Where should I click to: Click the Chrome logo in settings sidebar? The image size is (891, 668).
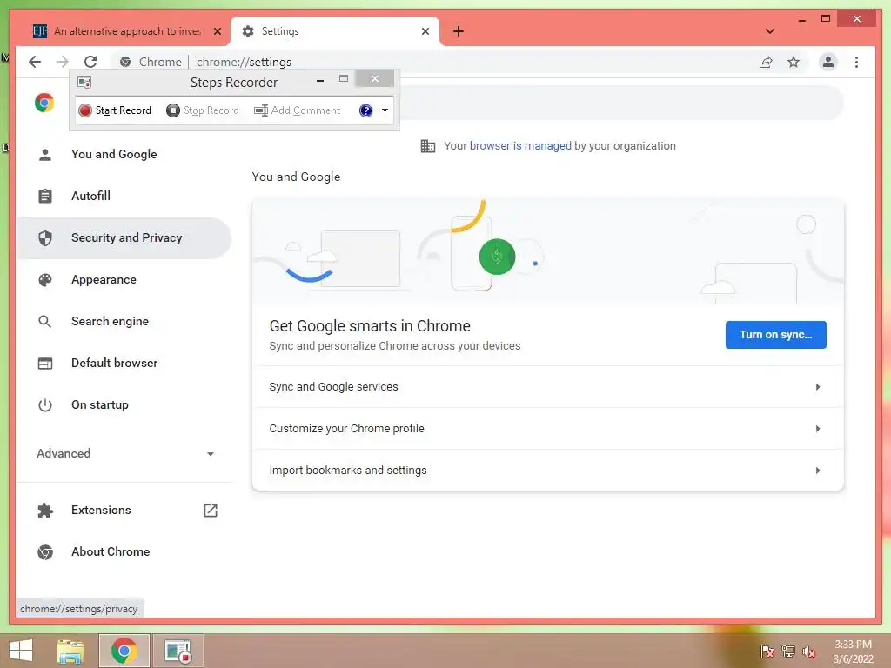[44, 103]
